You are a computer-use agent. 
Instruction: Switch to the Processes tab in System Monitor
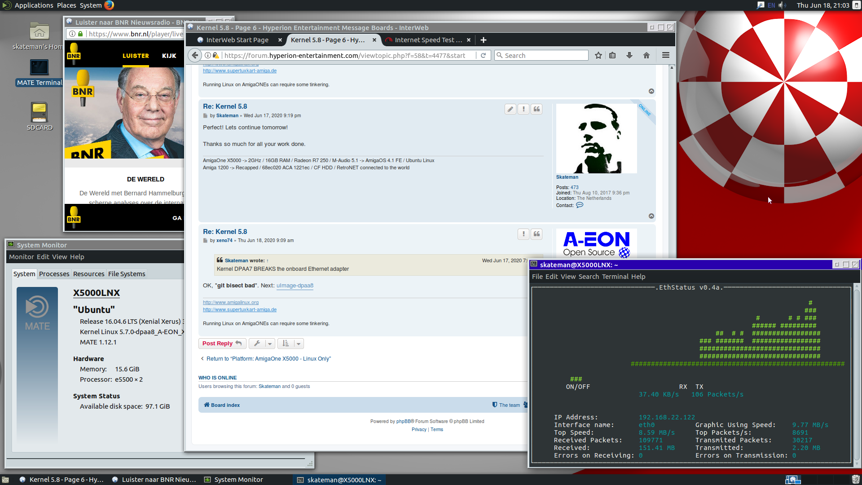[54, 273]
